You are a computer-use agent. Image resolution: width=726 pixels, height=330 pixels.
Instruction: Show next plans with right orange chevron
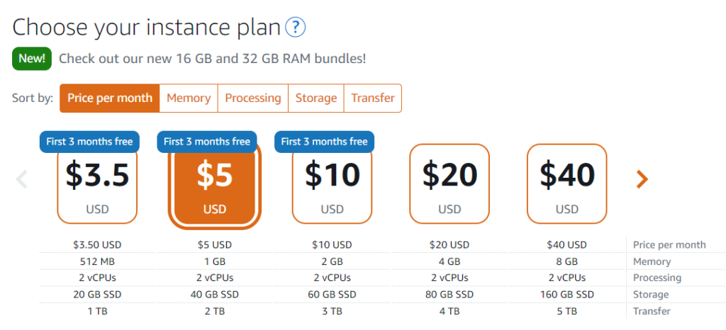tap(642, 179)
